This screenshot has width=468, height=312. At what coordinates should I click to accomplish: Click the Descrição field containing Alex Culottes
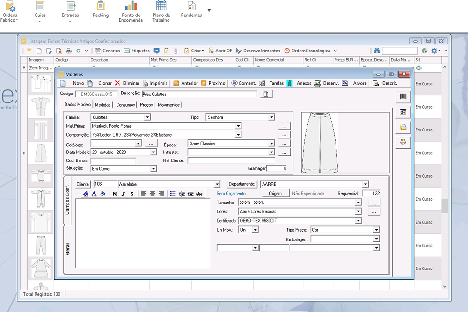pos(199,94)
